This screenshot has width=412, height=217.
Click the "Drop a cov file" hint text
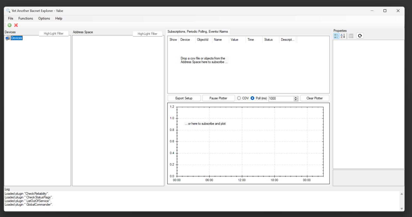[x=204, y=60]
